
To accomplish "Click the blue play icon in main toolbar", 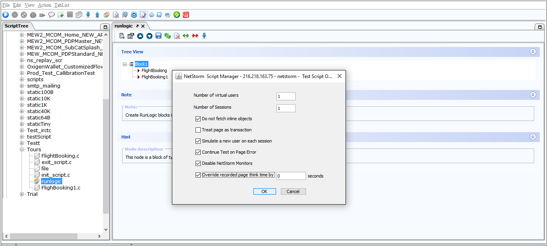I will [6, 15].
